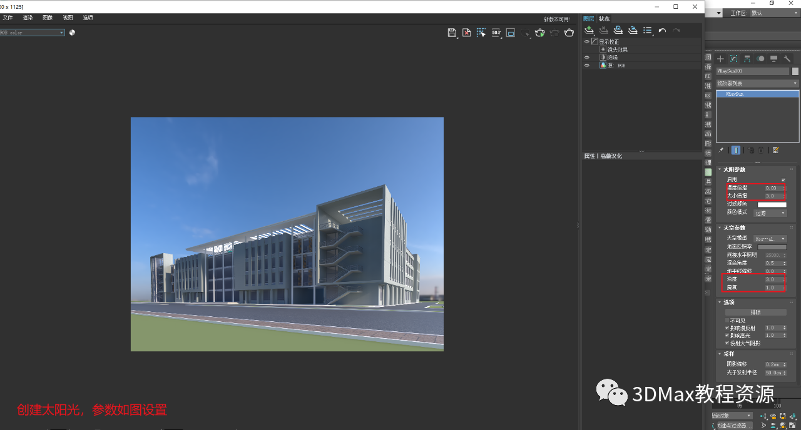
Task: Add a new layer with green plus icon
Action: point(589,30)
